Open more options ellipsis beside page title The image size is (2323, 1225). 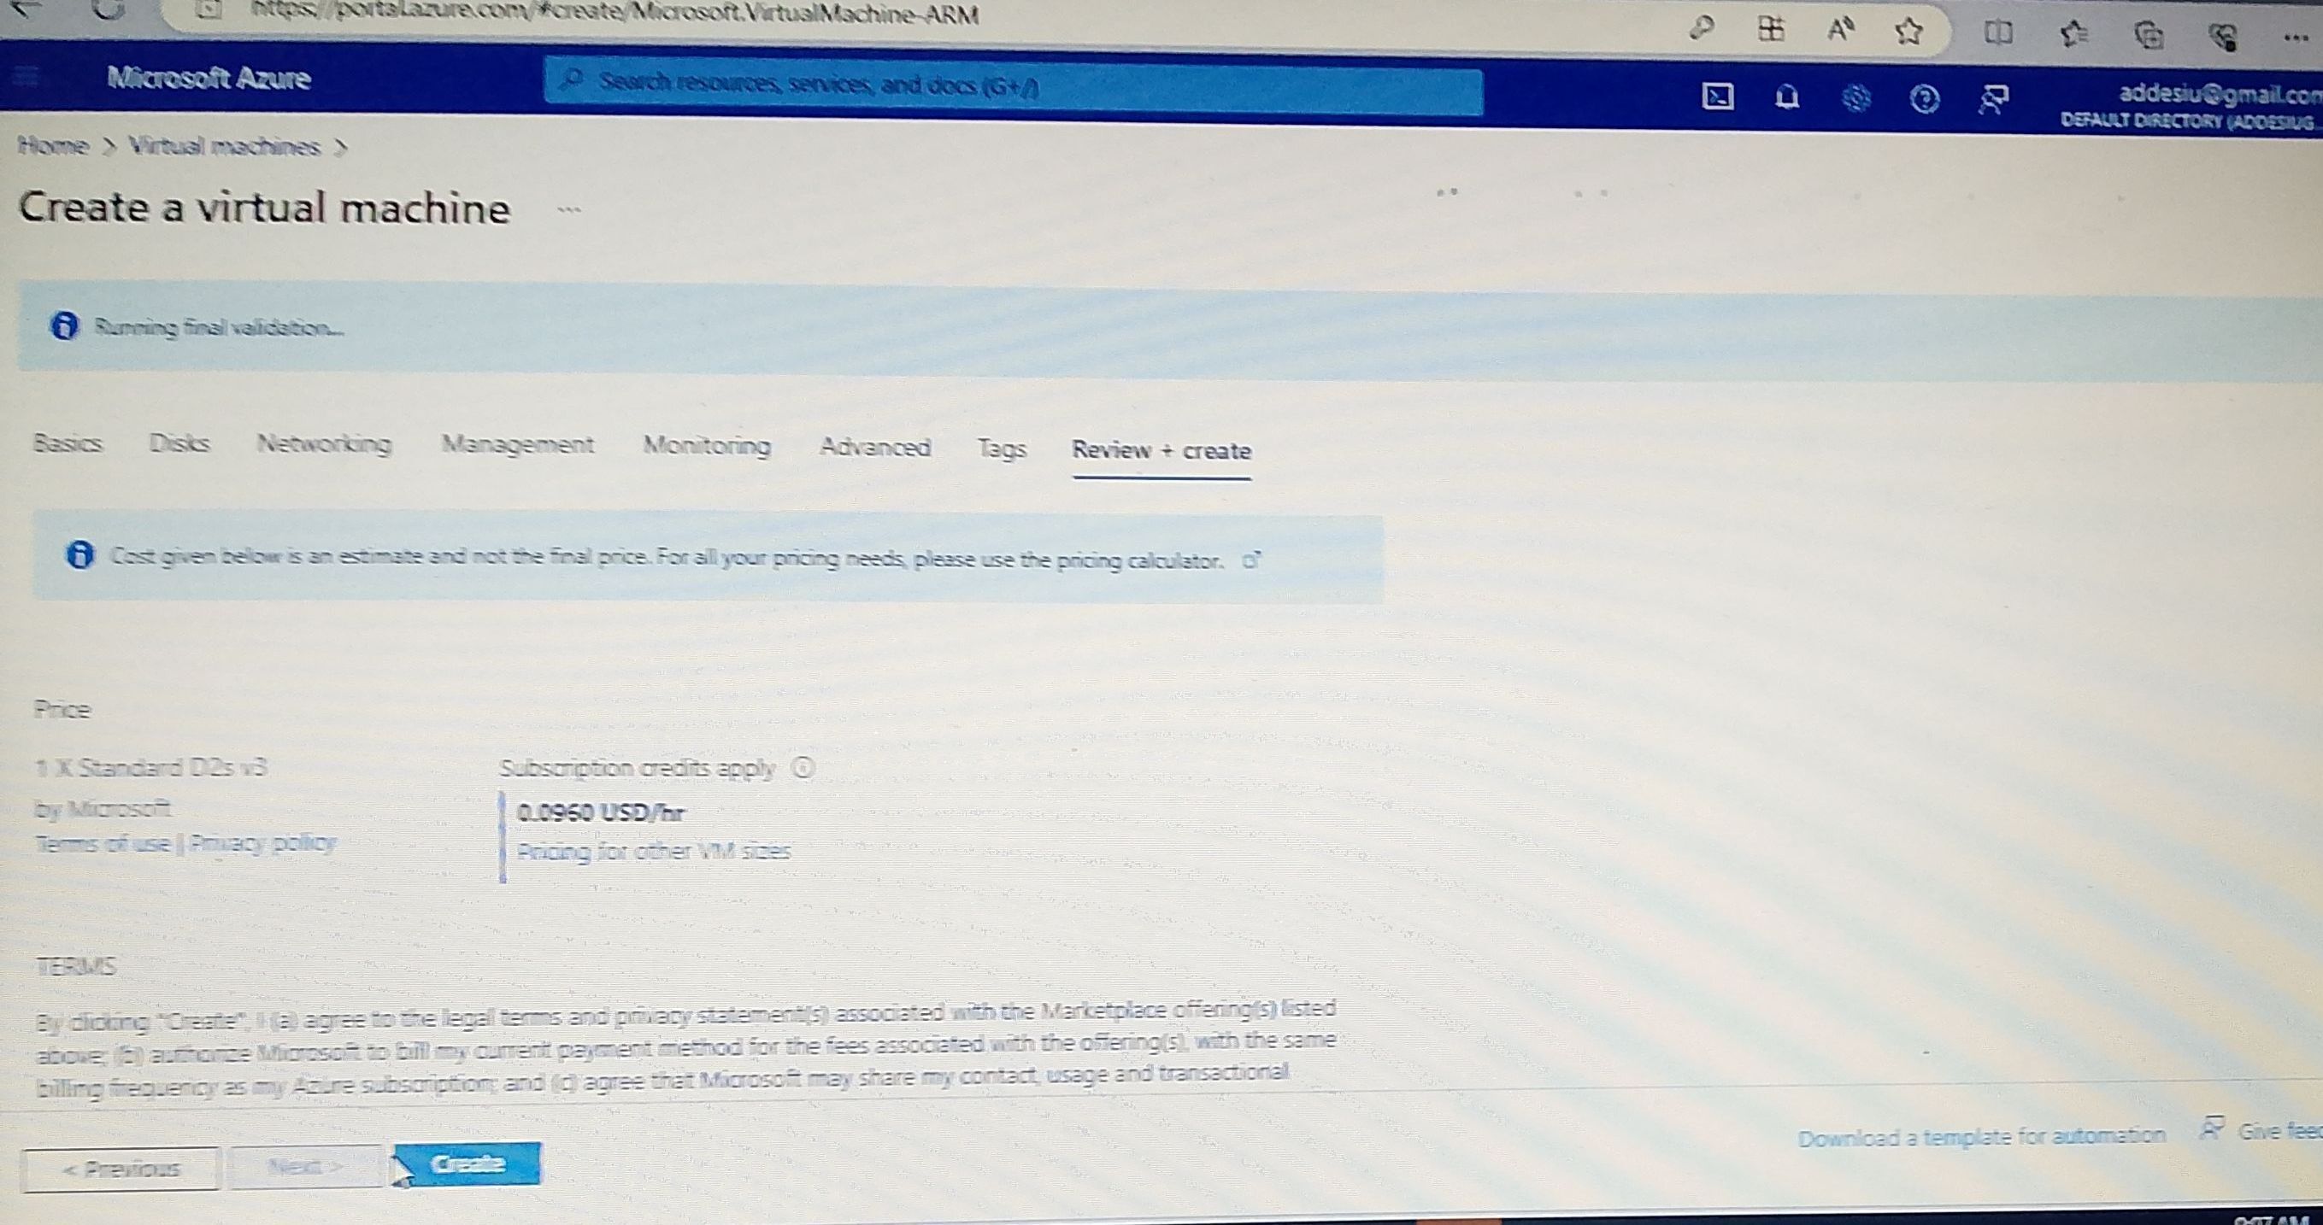[x=569, y=210]
